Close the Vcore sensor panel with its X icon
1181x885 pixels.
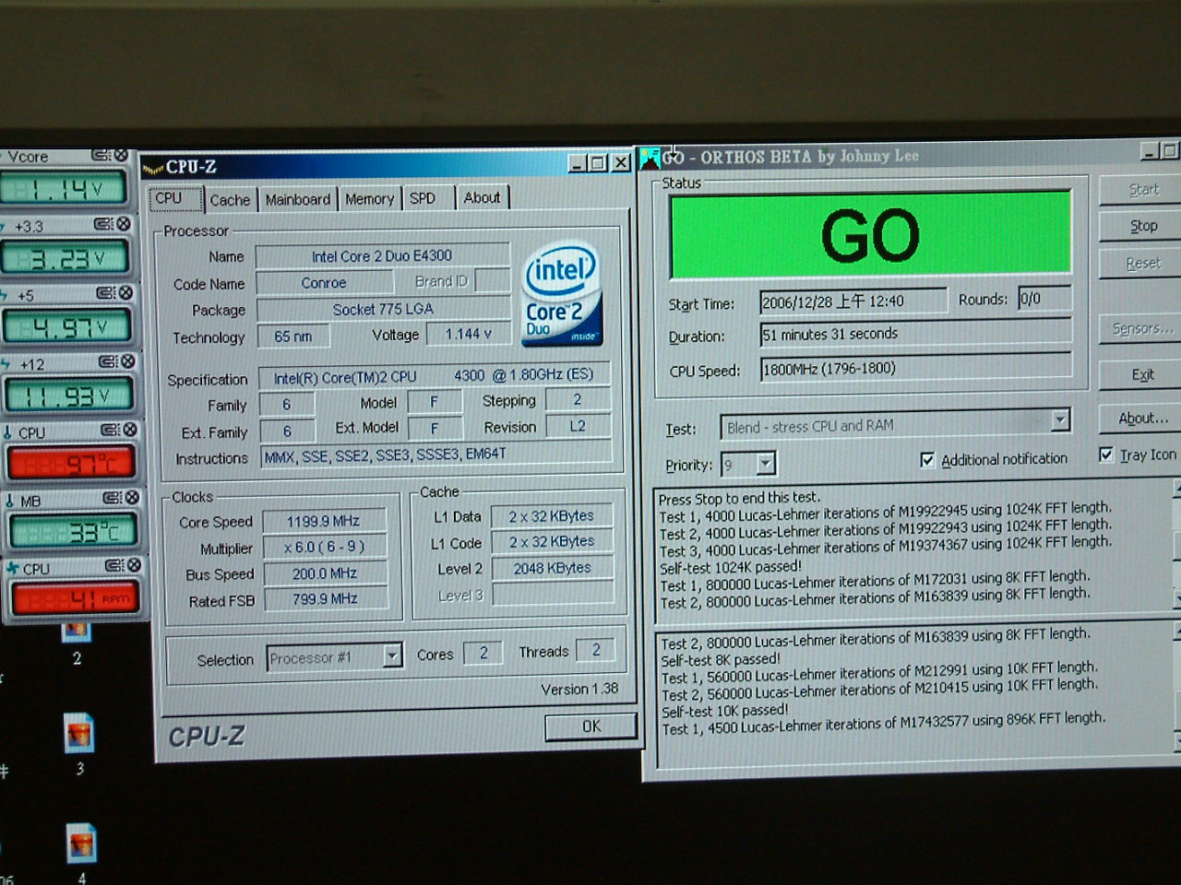[121, 155]
